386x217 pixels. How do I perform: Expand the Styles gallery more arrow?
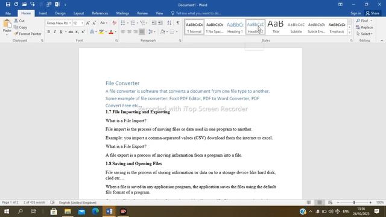coord(349,32)
